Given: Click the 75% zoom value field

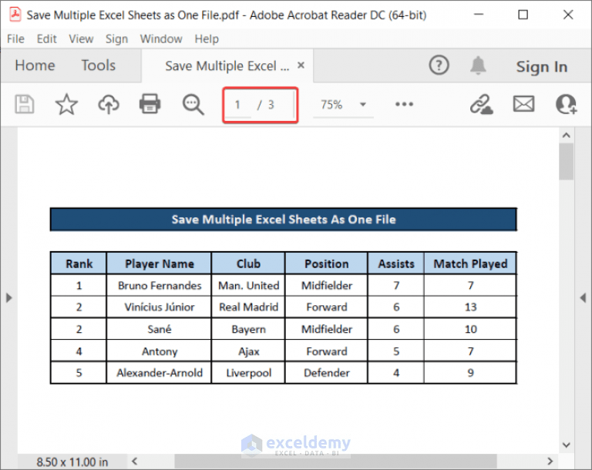Looking at the screenshot, I should [331, 105].
